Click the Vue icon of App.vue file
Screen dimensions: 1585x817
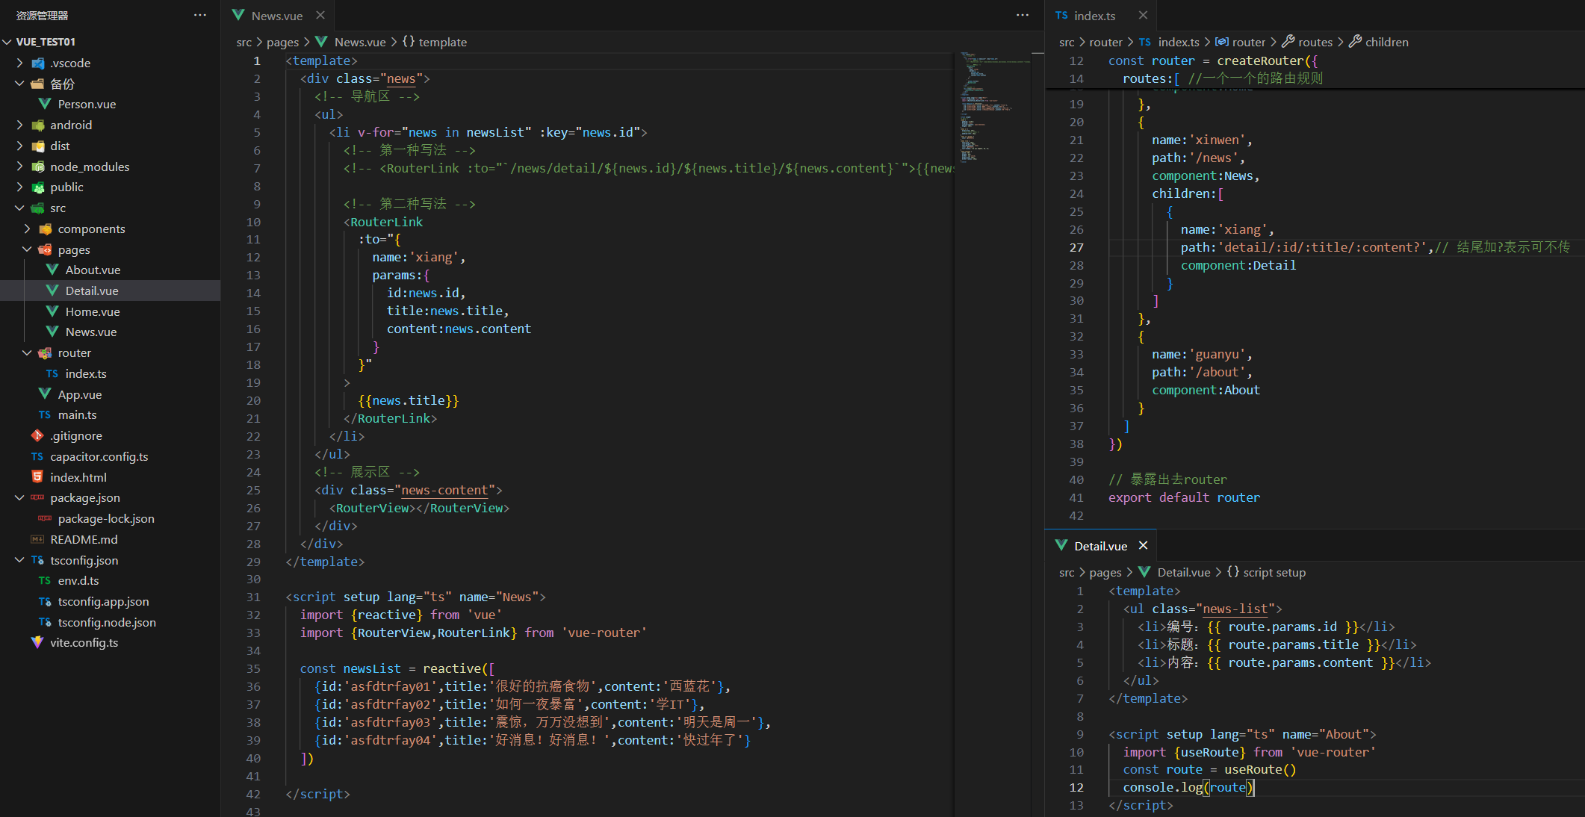(45, 394)
